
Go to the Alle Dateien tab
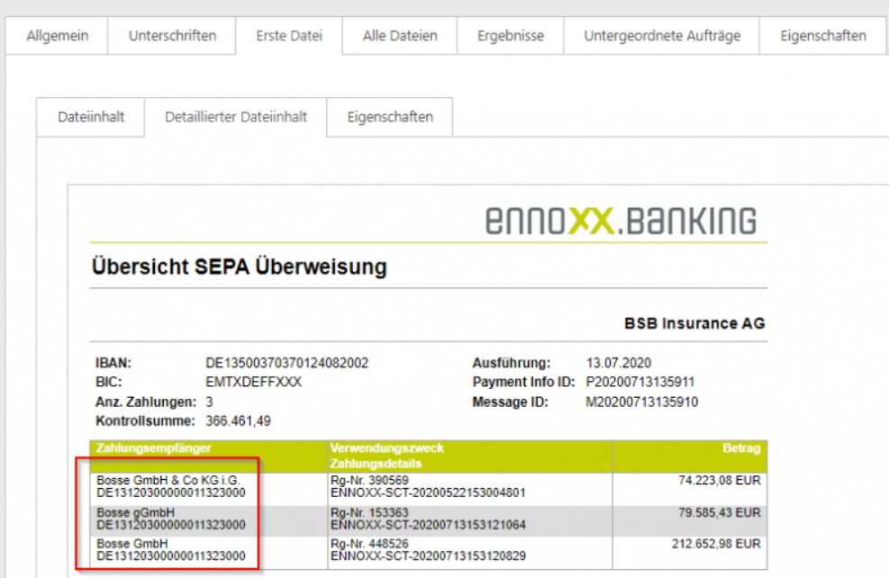coord(399,36)
